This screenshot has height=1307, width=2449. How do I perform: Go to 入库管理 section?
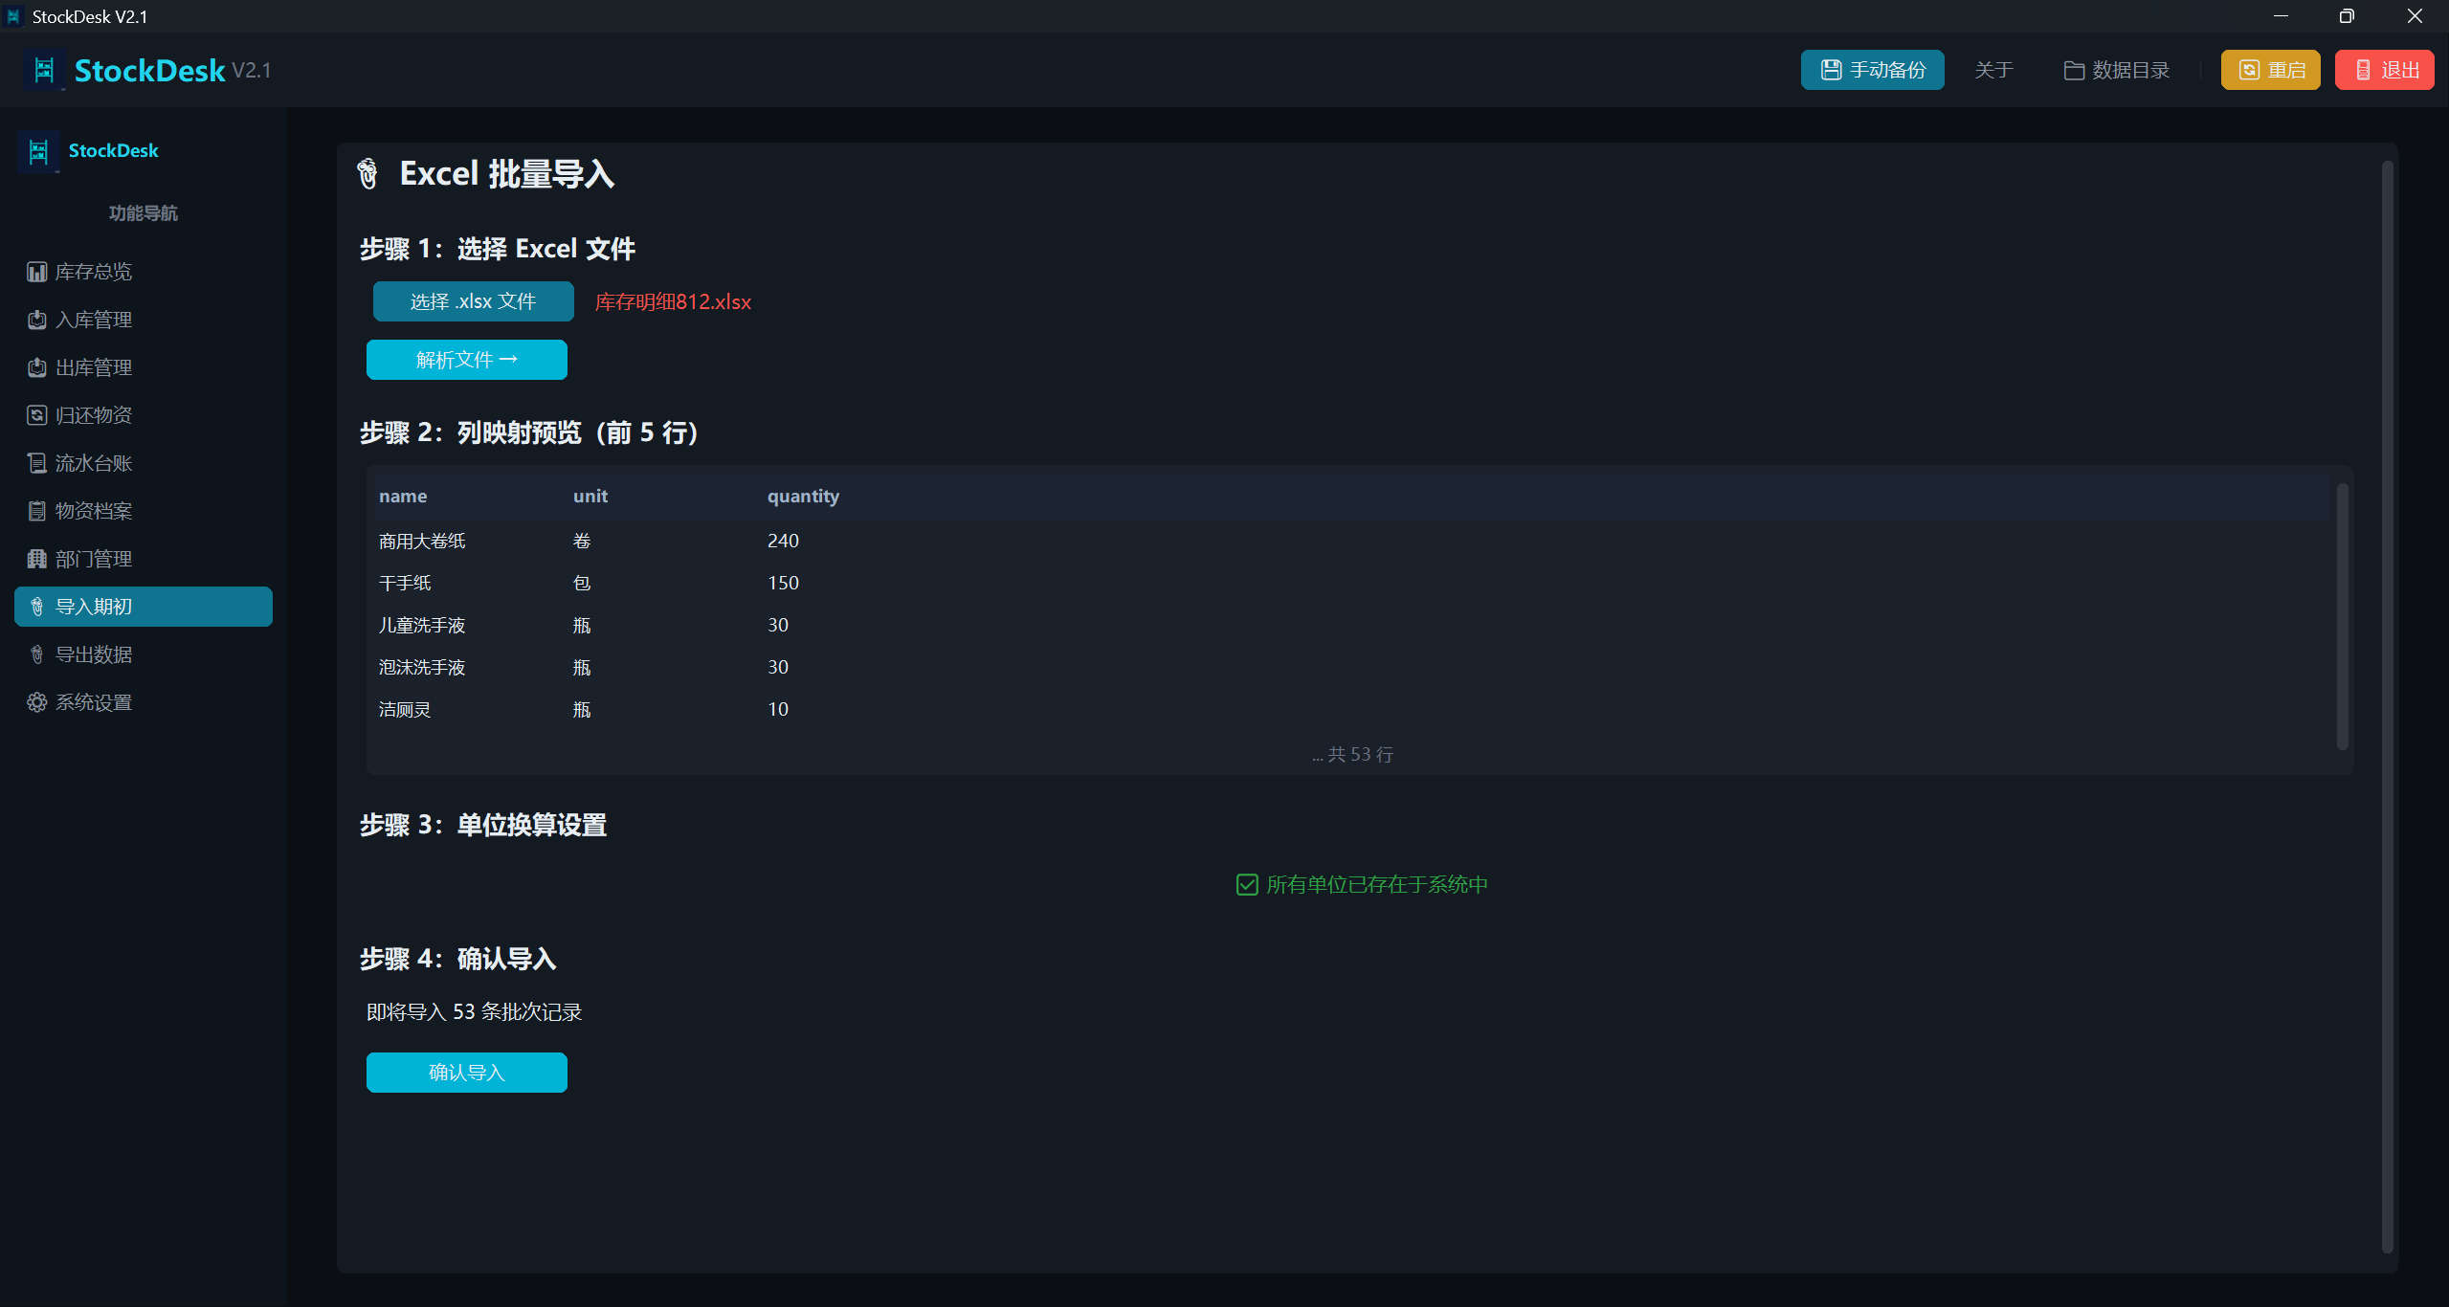click(144, 320)
